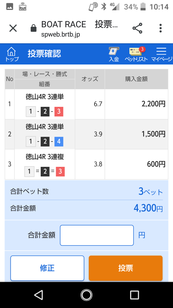
Task: Tap the 修正 button
Action: [47, 268]
